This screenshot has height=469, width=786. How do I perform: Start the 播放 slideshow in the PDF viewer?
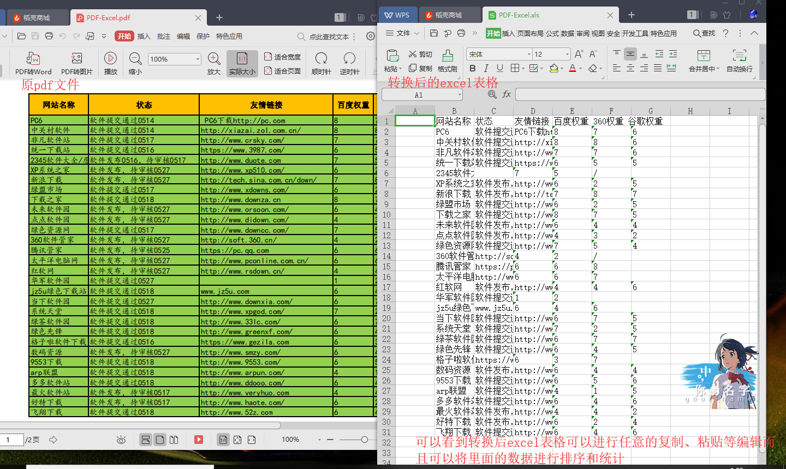(x=111, y=63)
